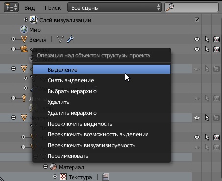The width and height of the screenshot is (222, 181).
Task: Collapse the Лампа tree node
Action: point(13,98)
